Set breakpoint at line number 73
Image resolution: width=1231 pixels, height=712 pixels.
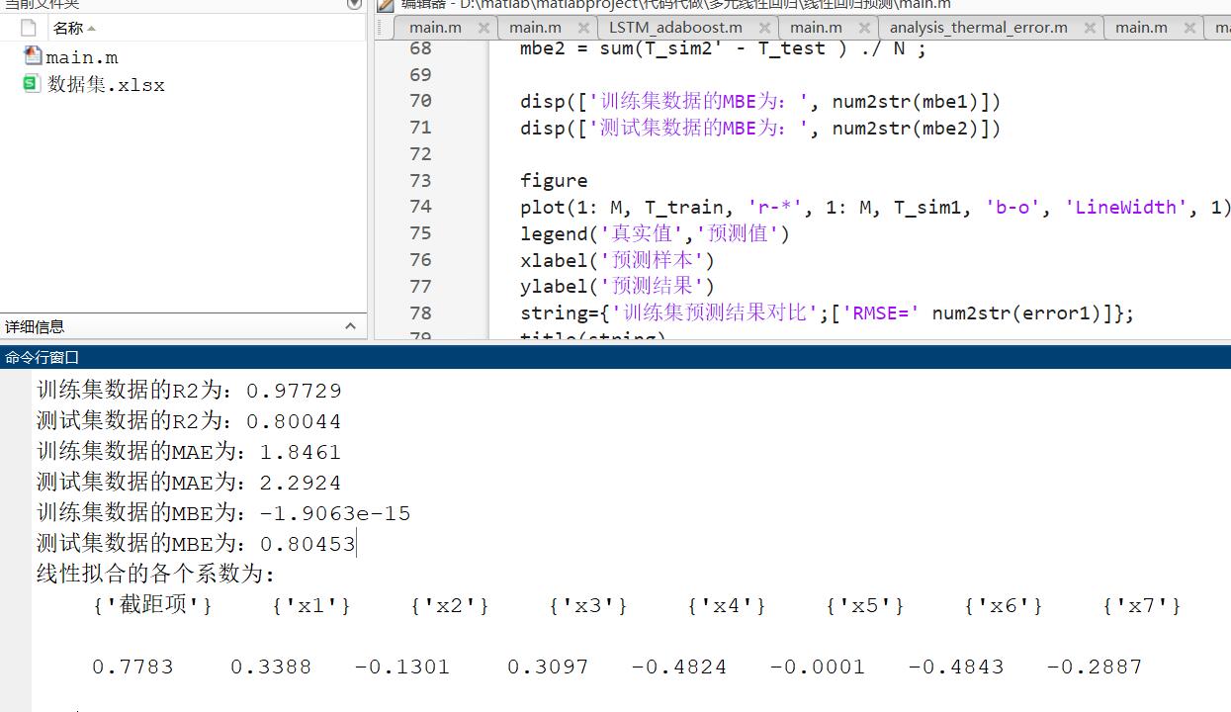(420, 181)
